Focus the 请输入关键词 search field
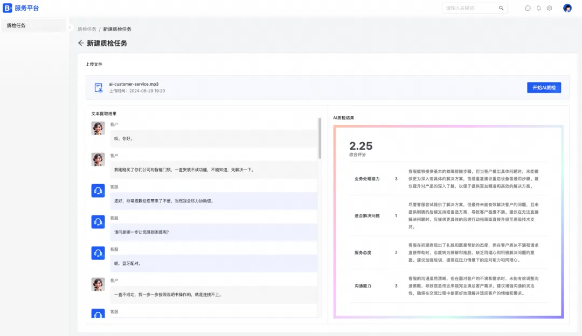 coord(474,8)
